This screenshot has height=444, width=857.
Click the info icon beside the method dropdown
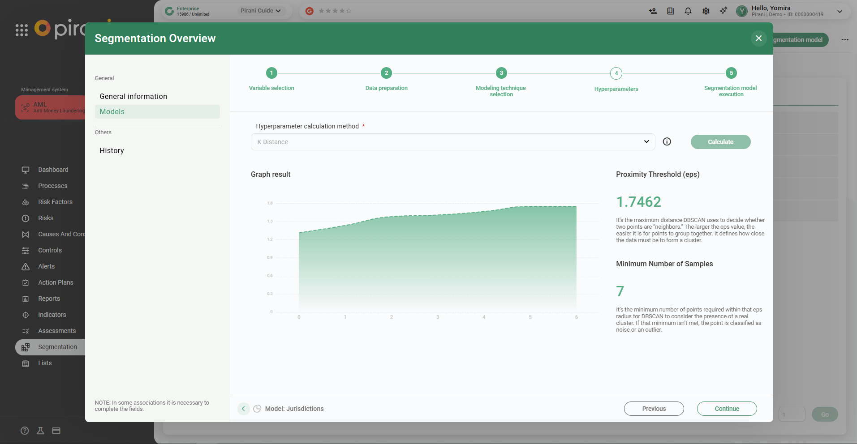coord(667,142)
